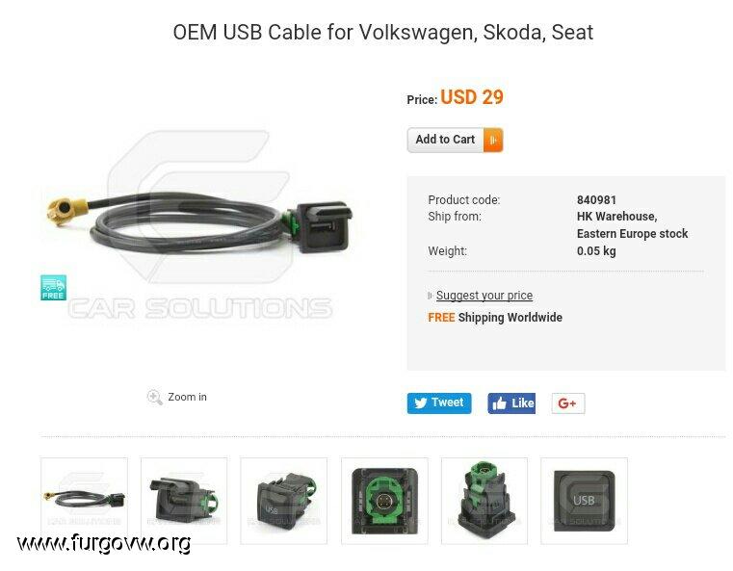The width and height of the screenshot is (733, 571).
Task: Click the Twitter bird icon
Action: coord(420,402)
